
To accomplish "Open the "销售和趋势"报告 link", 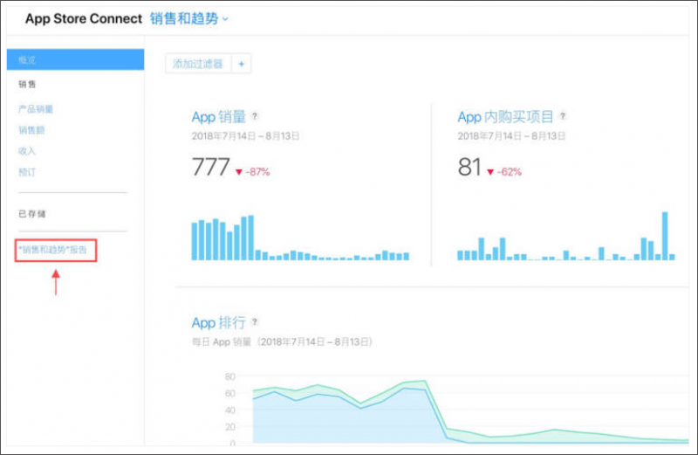I will pyautogui.click(x=52, y=250).
